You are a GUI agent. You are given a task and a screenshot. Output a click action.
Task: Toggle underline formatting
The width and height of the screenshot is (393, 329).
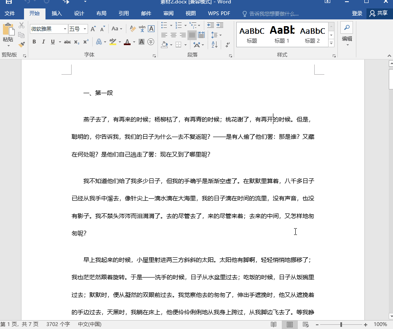pos(53,42)
